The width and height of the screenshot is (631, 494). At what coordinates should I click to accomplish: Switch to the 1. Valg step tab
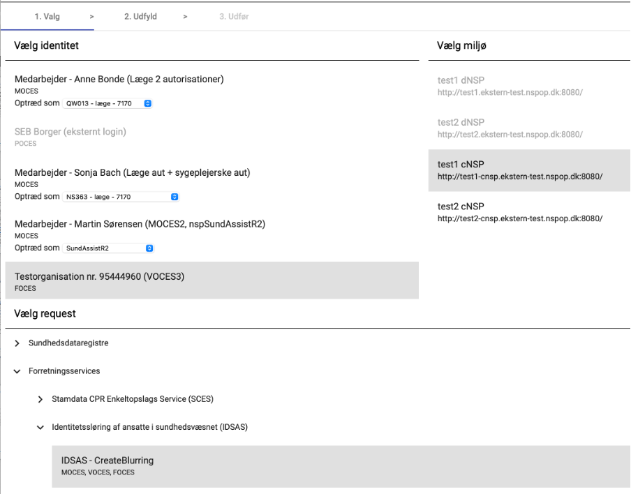pyautogui.click(x=47, y=17)
